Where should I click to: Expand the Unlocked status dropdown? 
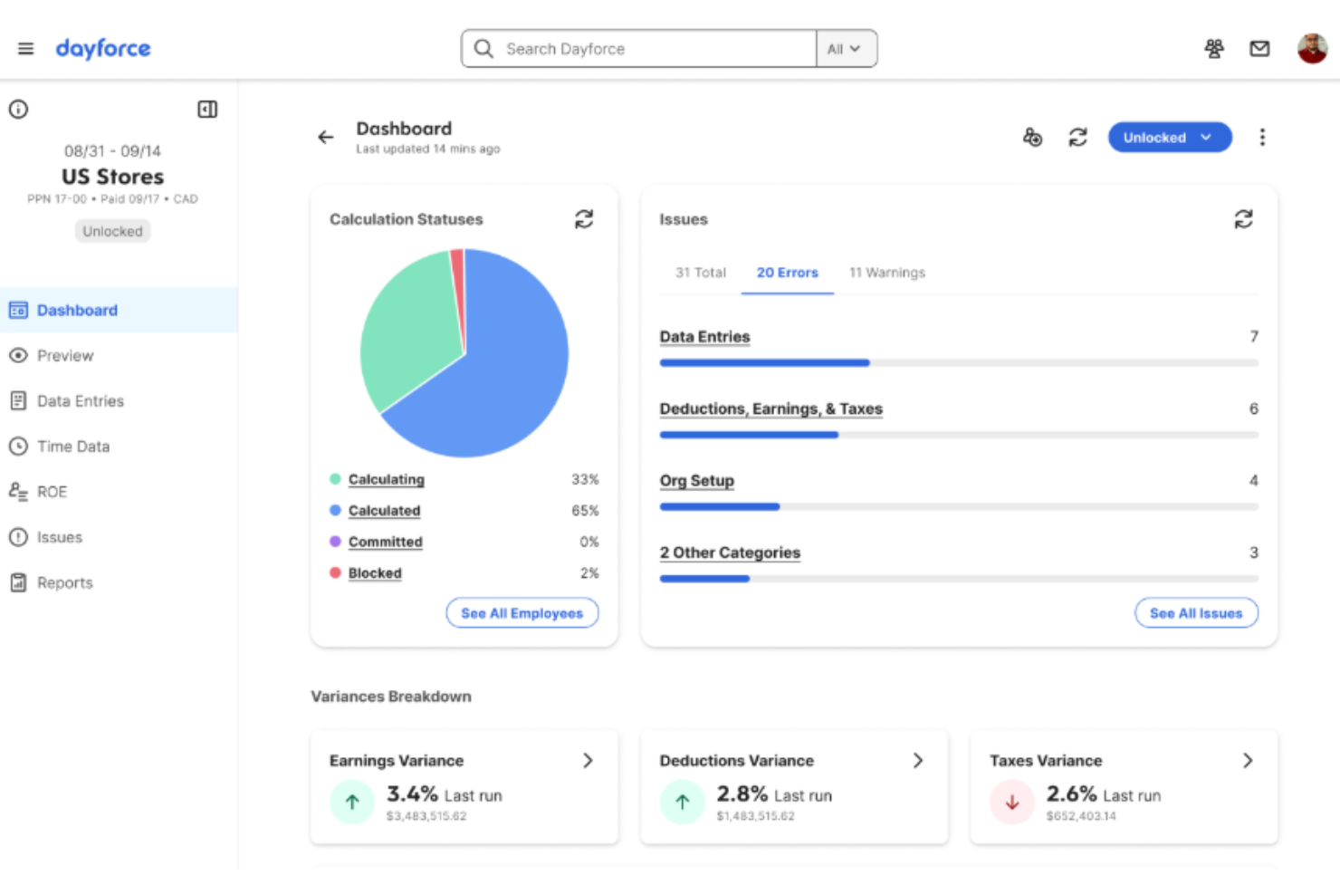(x=1169, y=138)
